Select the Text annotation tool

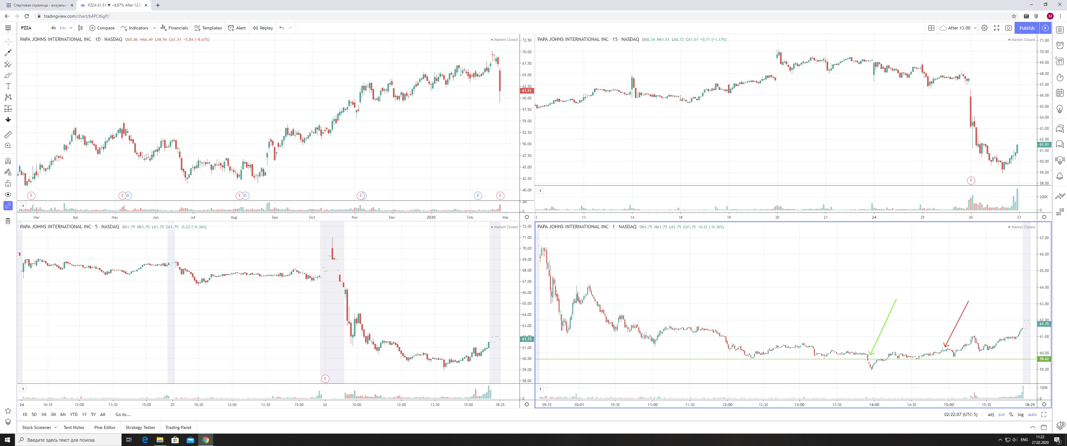click(x=8, y=86)
